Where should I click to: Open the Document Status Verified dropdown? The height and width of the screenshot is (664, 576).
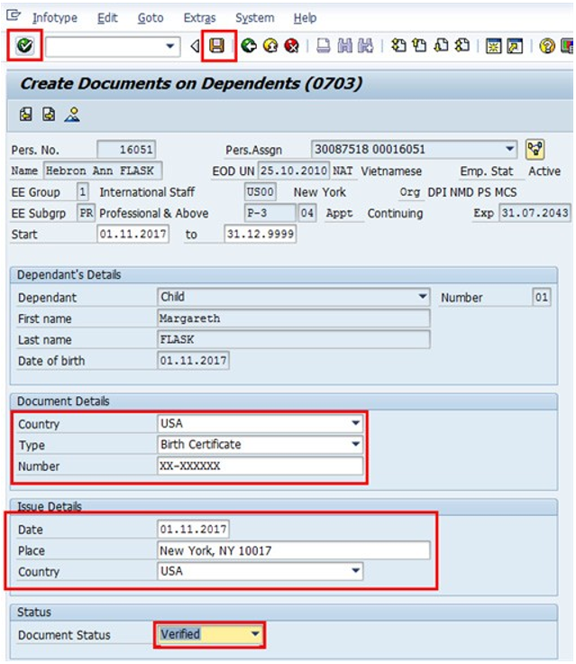255,634
